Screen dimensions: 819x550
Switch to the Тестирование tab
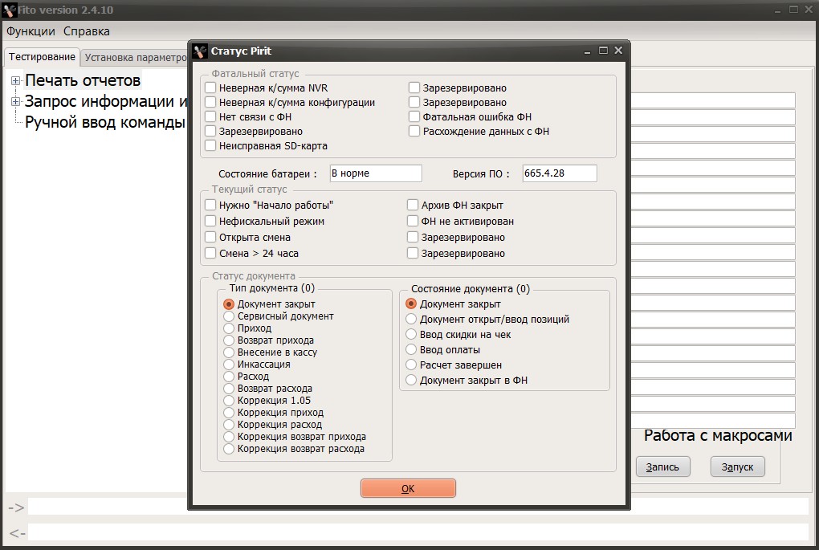click(42, 58)
